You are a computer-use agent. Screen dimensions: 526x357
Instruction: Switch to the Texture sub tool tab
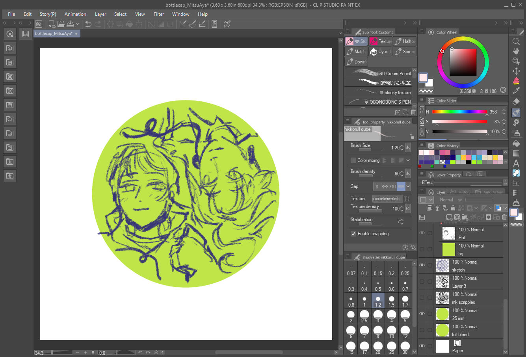coord(381,41)
